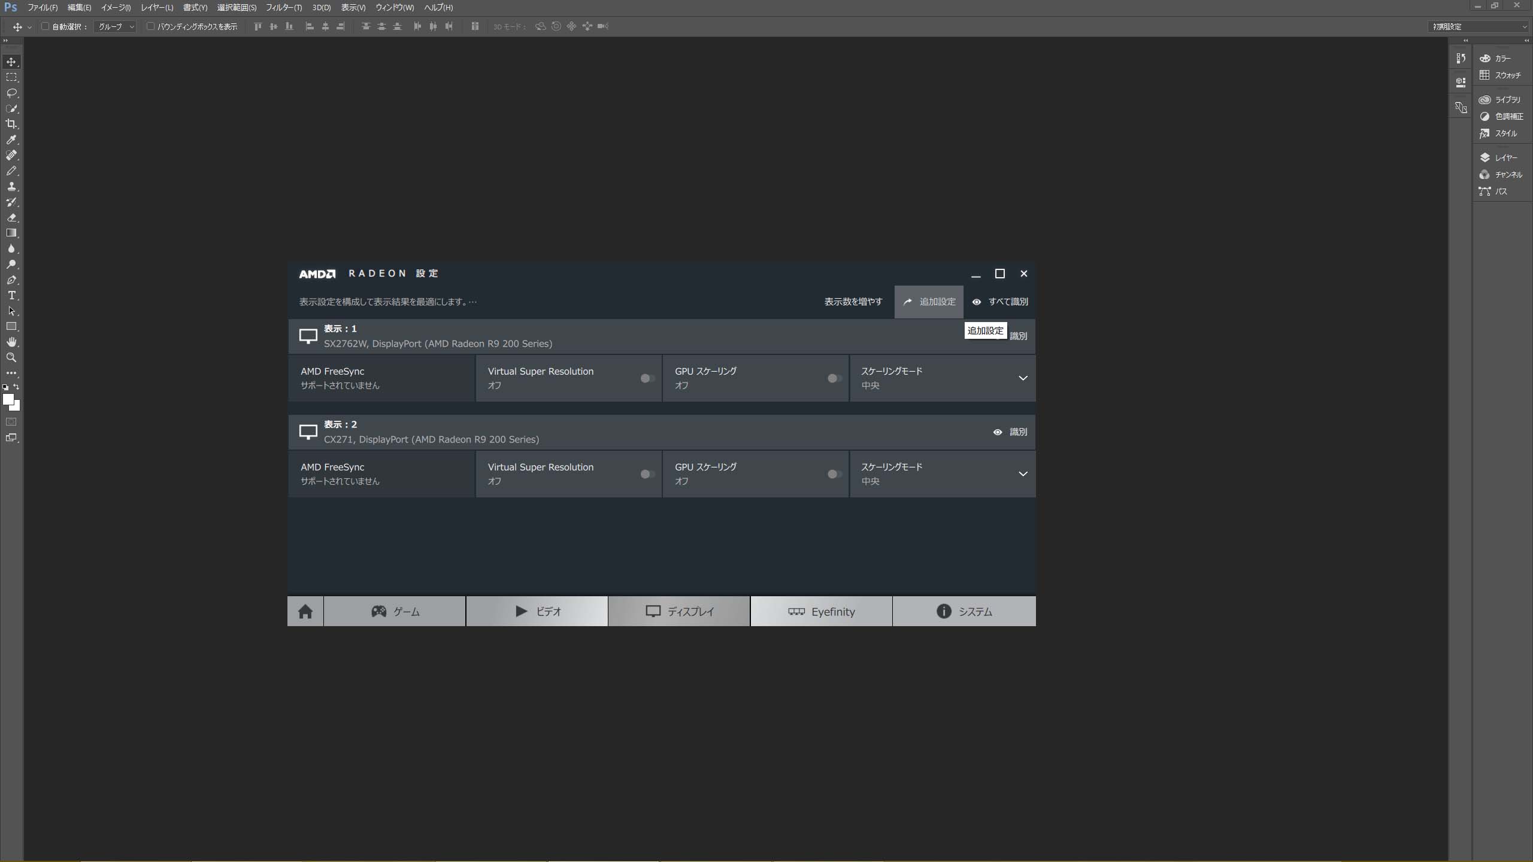Open the スウォッチ panel
This screenshot has width=1533, height=862.
tap(1500, 75)
